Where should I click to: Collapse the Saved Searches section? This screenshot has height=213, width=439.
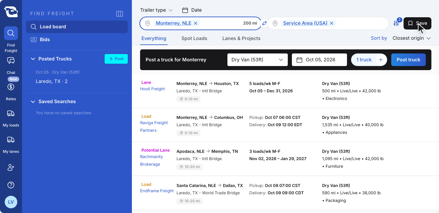(33, 101)
